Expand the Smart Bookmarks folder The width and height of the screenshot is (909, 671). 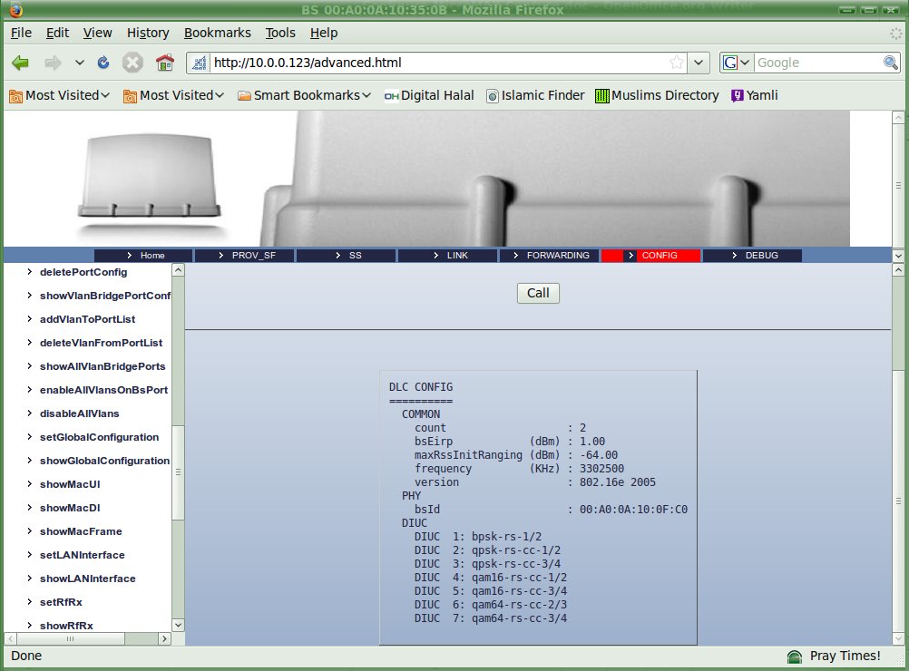point(305,95)
